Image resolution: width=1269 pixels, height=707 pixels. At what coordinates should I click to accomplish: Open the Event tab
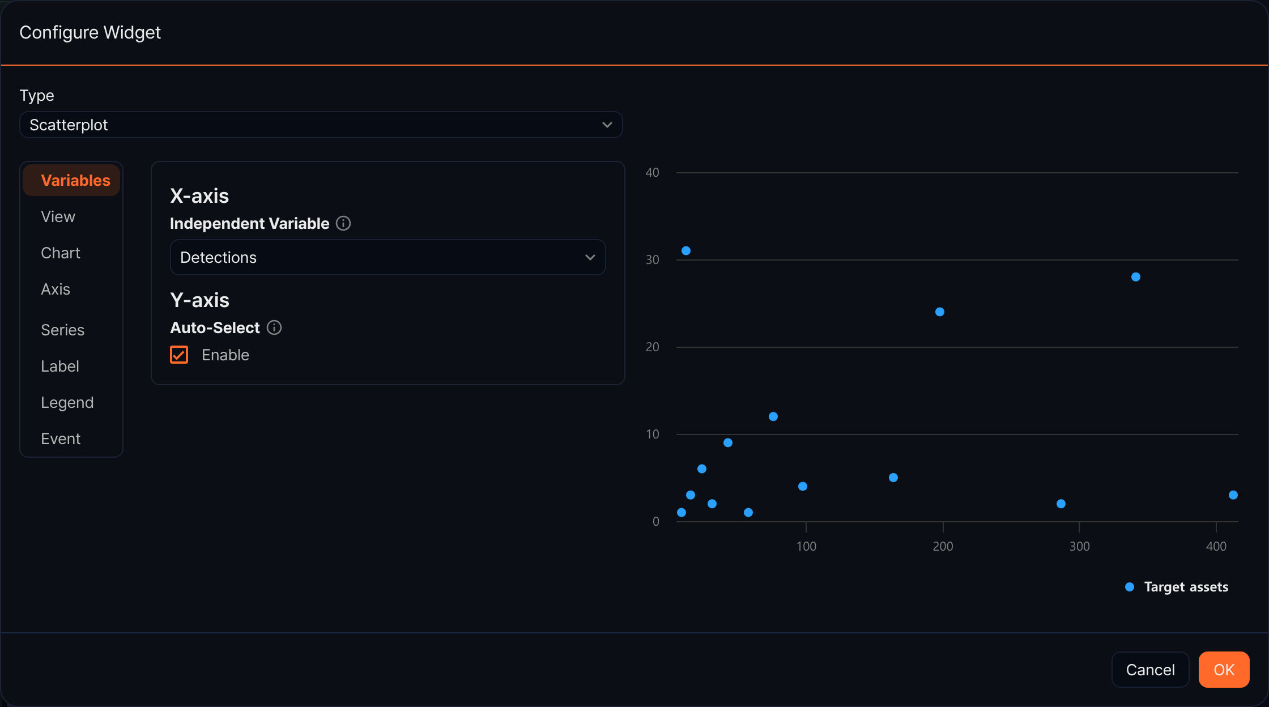[x=61, y=438]
